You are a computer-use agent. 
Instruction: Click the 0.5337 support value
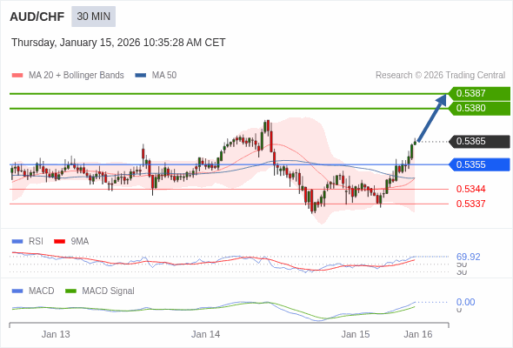(x=470, y=204)
